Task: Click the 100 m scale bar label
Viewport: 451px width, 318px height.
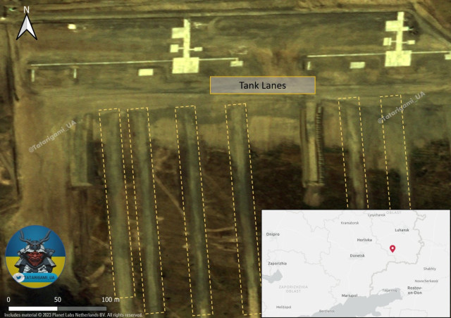Action: point(111,300)
